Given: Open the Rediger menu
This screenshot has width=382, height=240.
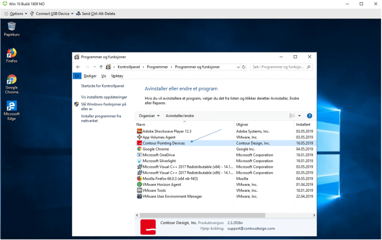Looking at the screenshot, I should 90,76.
